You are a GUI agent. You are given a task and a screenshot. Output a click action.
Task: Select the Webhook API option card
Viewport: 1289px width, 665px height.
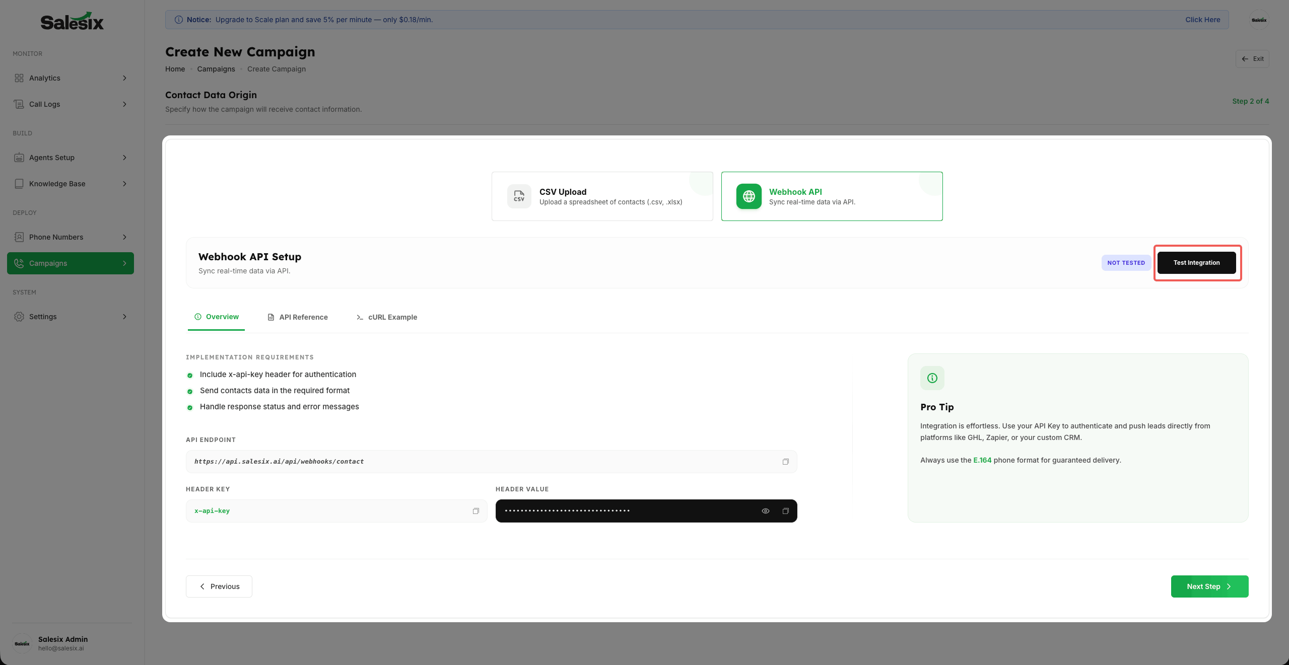click(831, 196)
